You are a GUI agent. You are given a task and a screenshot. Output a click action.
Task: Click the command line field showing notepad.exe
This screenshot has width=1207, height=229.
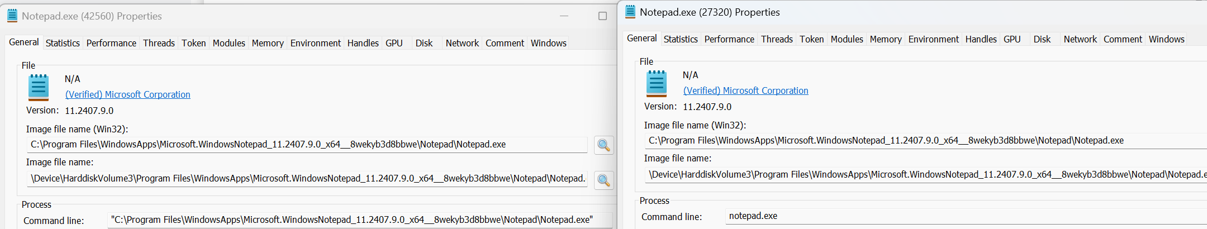950,216
